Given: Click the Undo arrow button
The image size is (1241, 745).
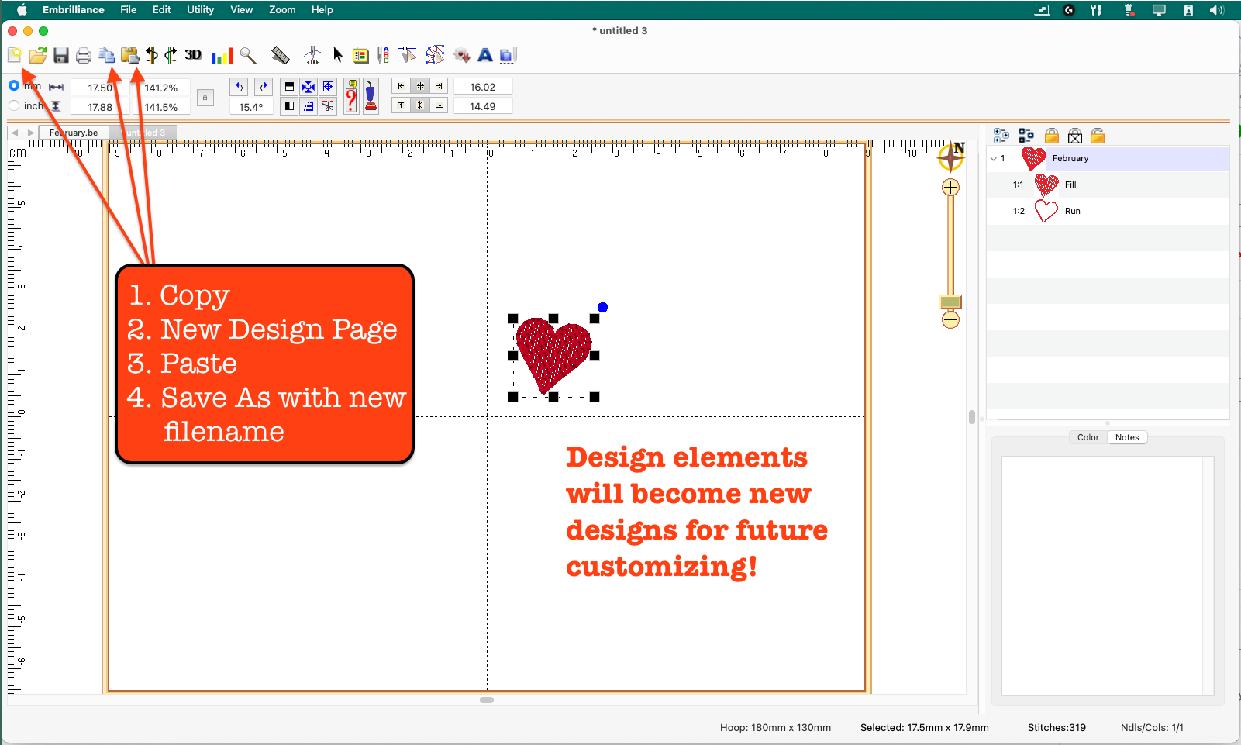Looking at the screenshot, I should coord(239,86).
